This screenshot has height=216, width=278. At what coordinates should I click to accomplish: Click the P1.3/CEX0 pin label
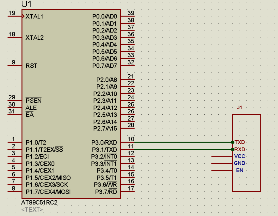[40, 164]
